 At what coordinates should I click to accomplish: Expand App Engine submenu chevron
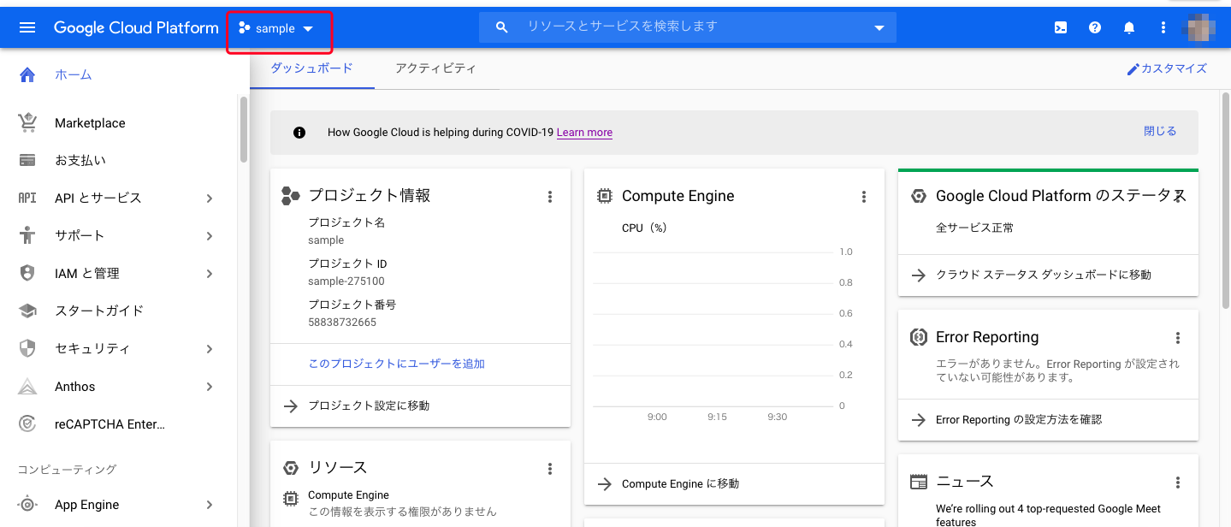coord(210,506)
